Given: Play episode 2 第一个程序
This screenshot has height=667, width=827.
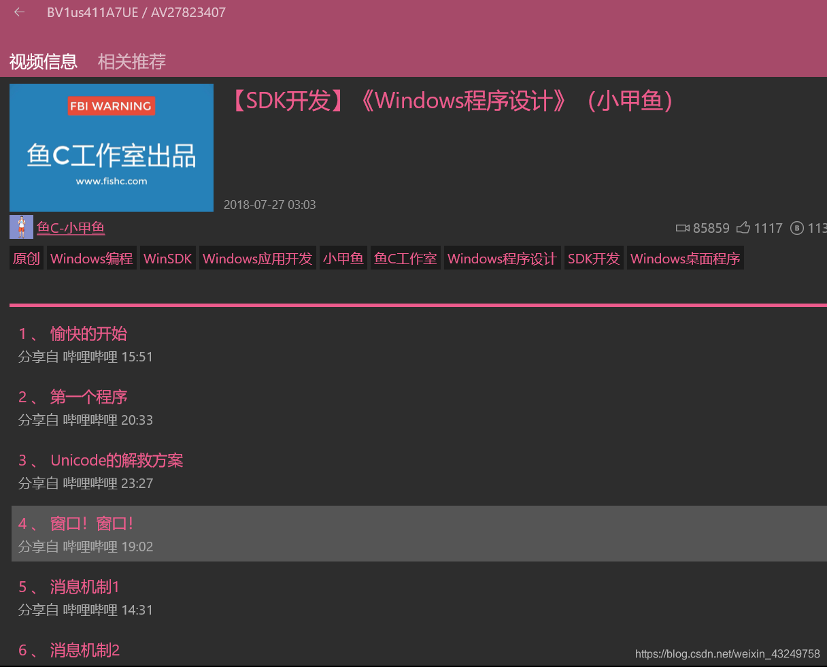Looking at the screenshot, I should 419,407.
